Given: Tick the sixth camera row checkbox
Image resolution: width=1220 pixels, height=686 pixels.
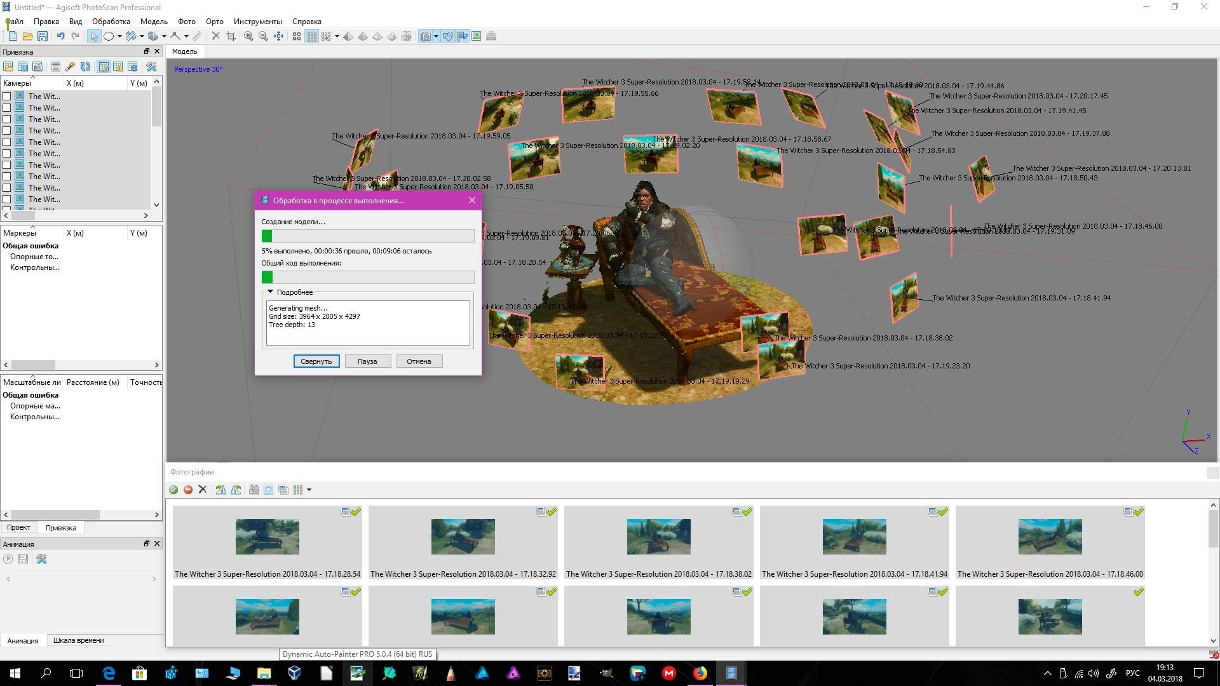Looking at the screenshot, I should point(7,154).
